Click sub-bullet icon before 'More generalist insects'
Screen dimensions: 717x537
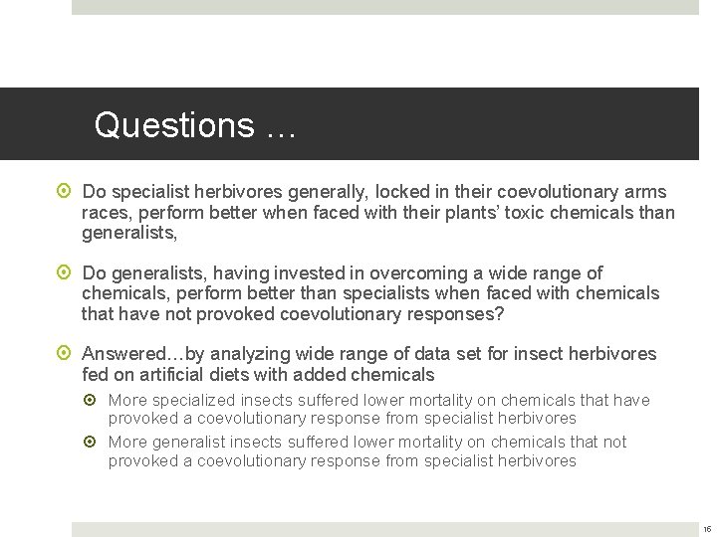[90, 442]
